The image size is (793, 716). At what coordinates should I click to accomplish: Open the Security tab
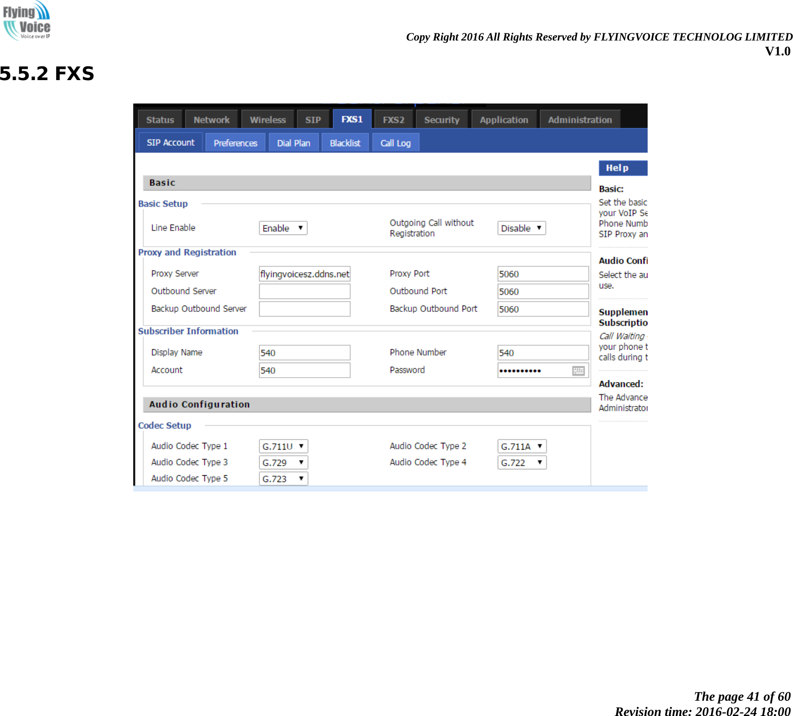442,119
